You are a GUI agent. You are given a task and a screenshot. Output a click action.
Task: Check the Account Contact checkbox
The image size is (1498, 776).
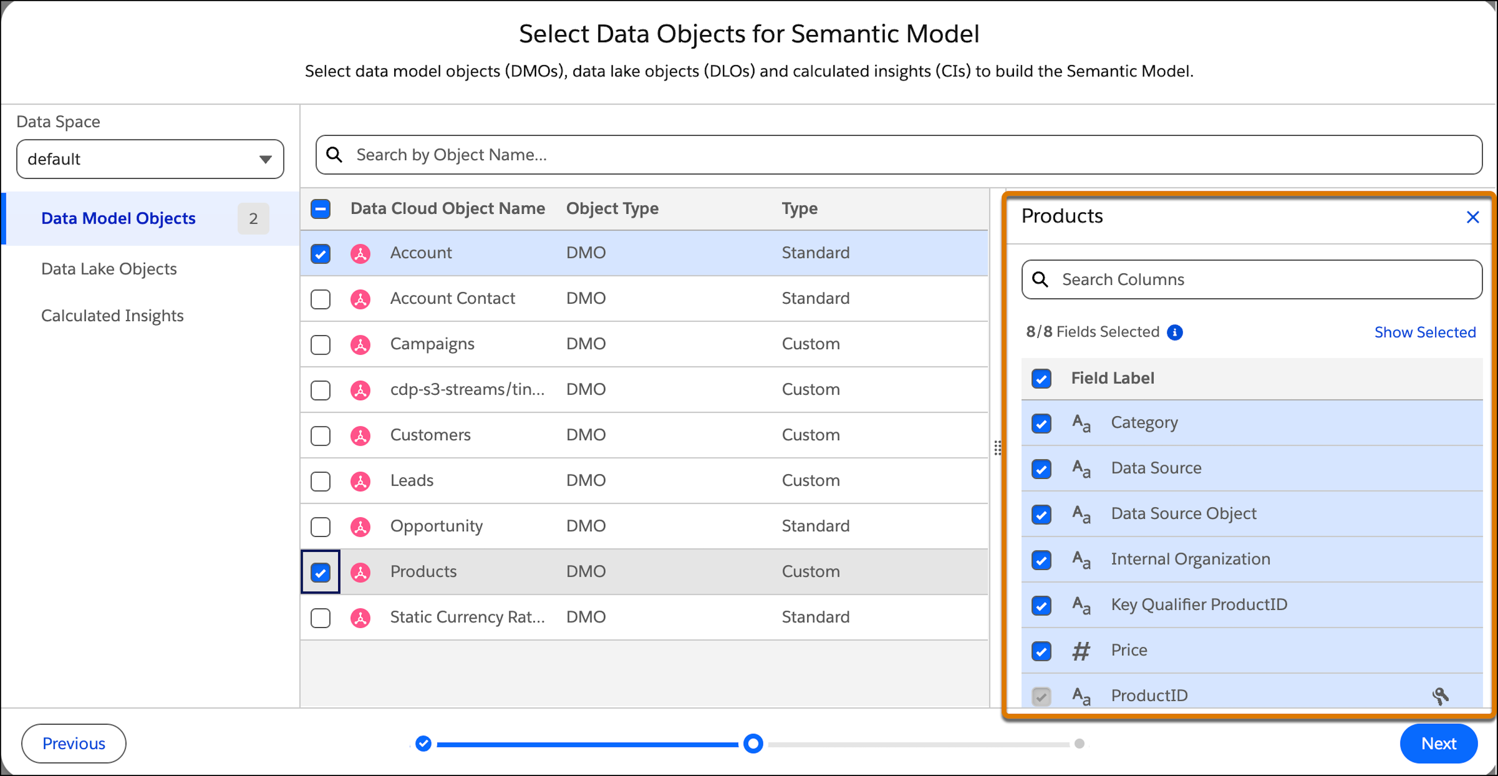[x=321, y=299]
